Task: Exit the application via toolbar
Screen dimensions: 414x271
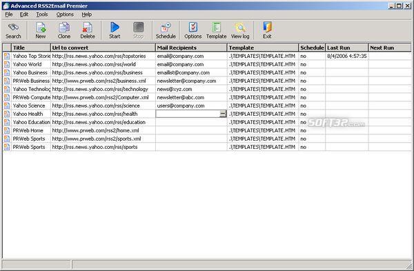Action: pos(267,30)
